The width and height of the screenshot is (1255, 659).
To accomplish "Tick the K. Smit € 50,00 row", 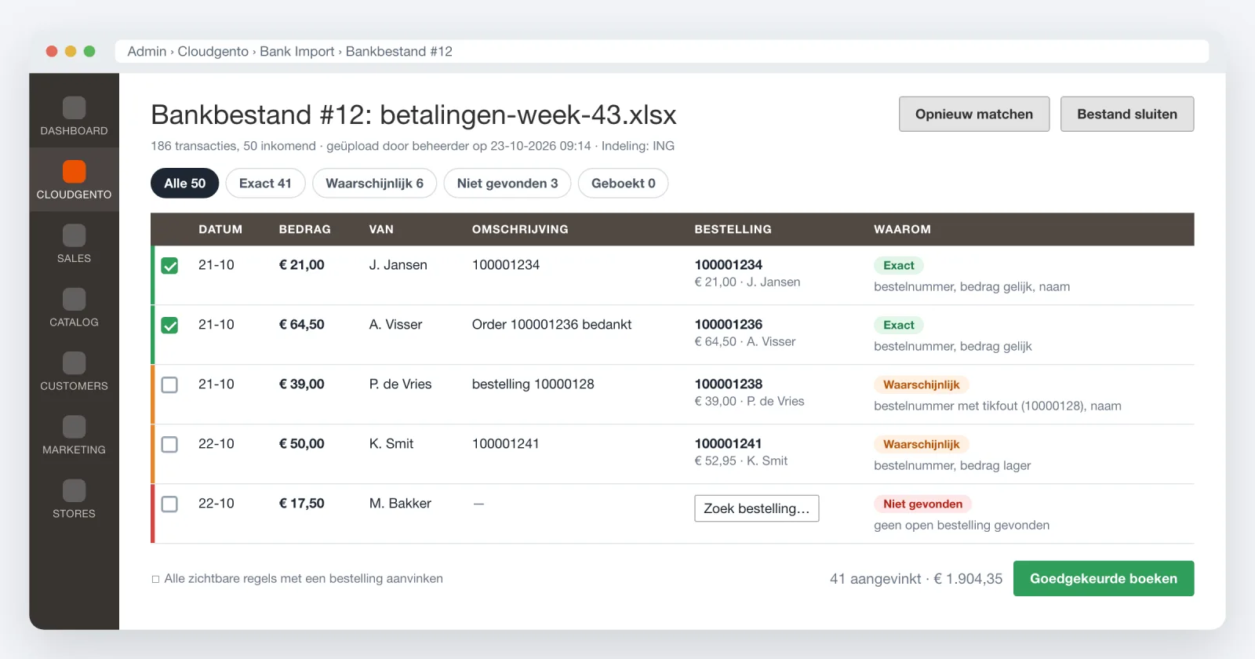I will 169,445.
